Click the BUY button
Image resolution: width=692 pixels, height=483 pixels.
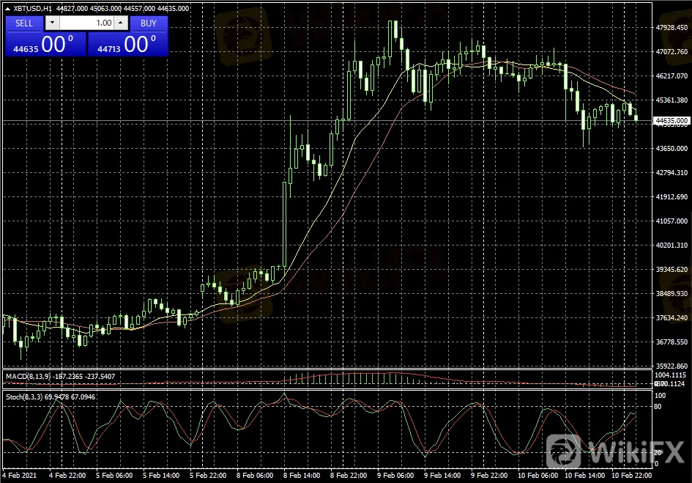coord(149,23)
